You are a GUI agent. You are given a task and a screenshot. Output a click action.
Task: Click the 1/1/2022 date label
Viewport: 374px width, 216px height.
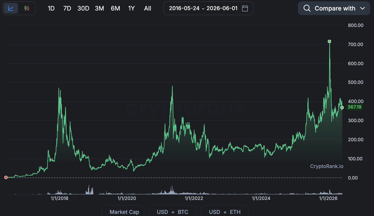194,198
